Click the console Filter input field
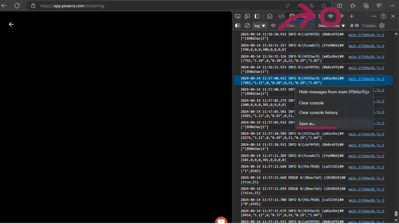This screenshot has width=399, height=224. pyautogui.click(x=298, y=26)
